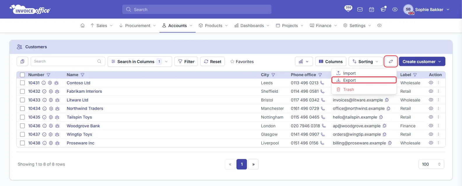
Task: View Northwind Traders via eye icon
Action: coord(431,108)
